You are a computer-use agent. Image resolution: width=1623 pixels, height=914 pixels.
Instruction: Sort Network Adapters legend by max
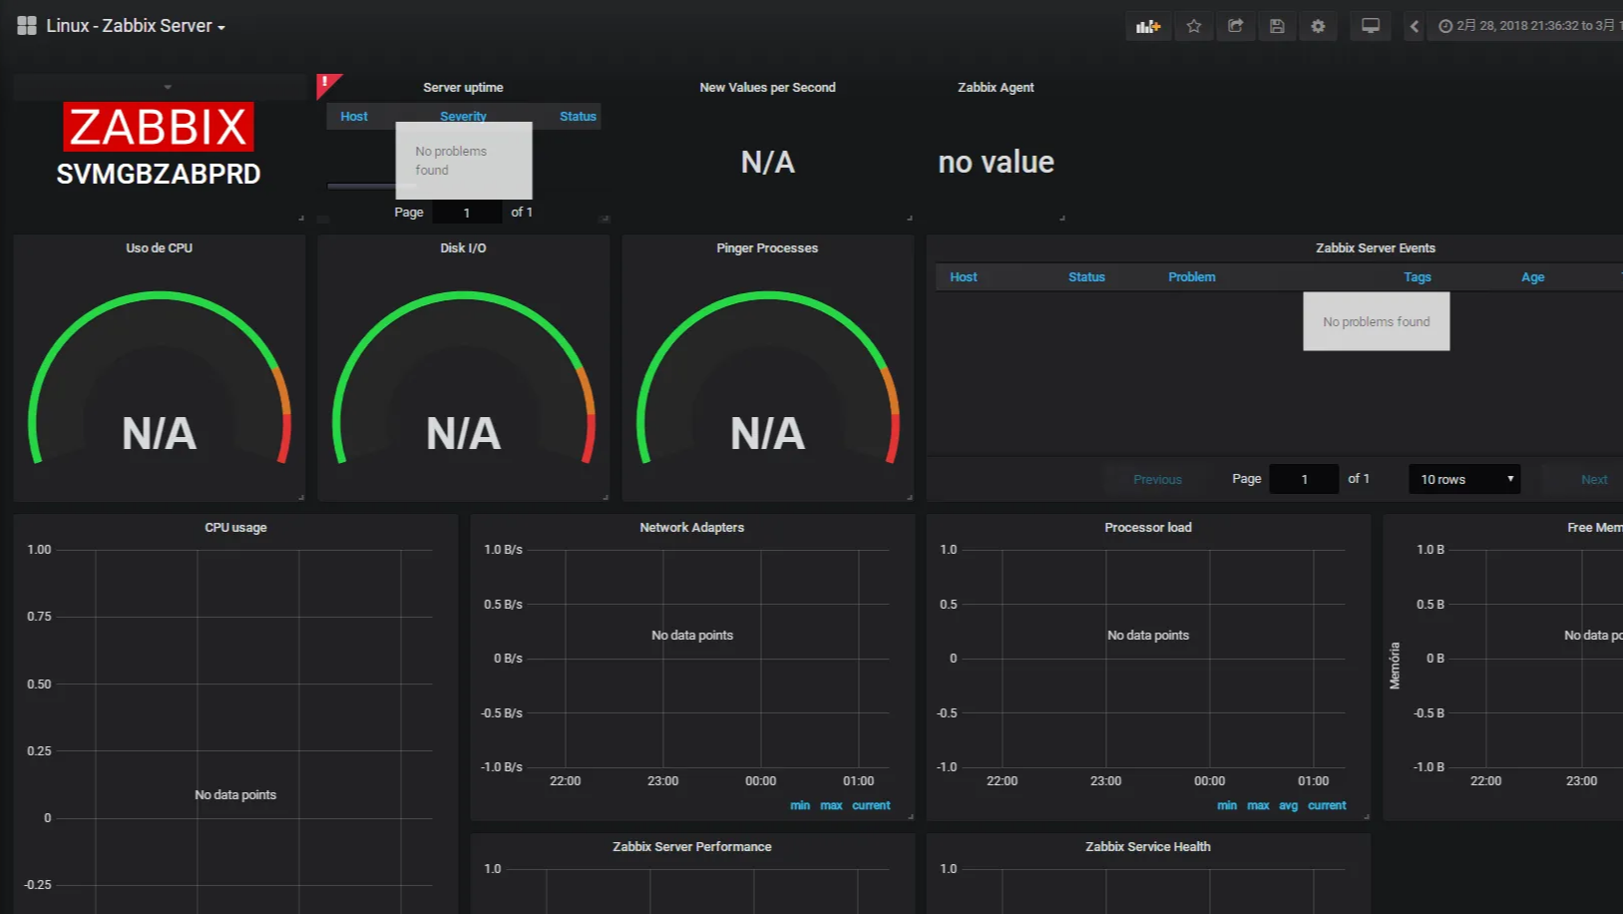(x=831, y=806)
